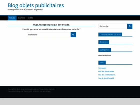This screenshot has width=140, height=105.
Task: Click the Archives widget heading
Action: pyautogui.click(x=103, y=42)
